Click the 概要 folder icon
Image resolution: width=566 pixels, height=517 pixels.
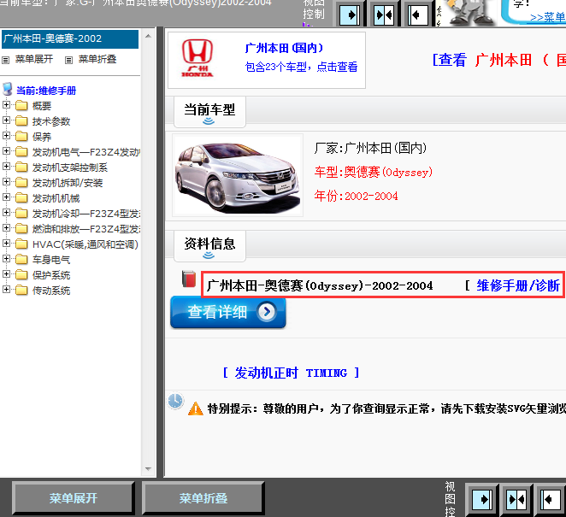pos(21,106)
